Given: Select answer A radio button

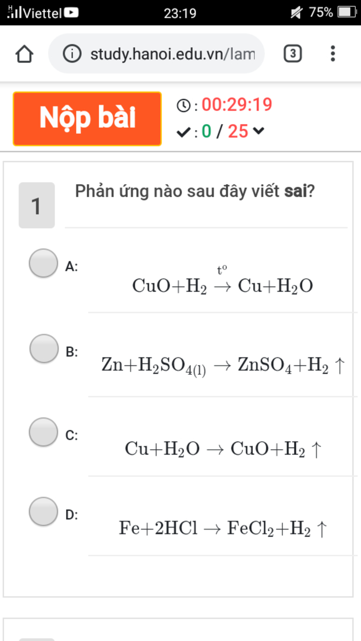Looking at the screenshot, I should pyautogui.click(x=43, y=263).
